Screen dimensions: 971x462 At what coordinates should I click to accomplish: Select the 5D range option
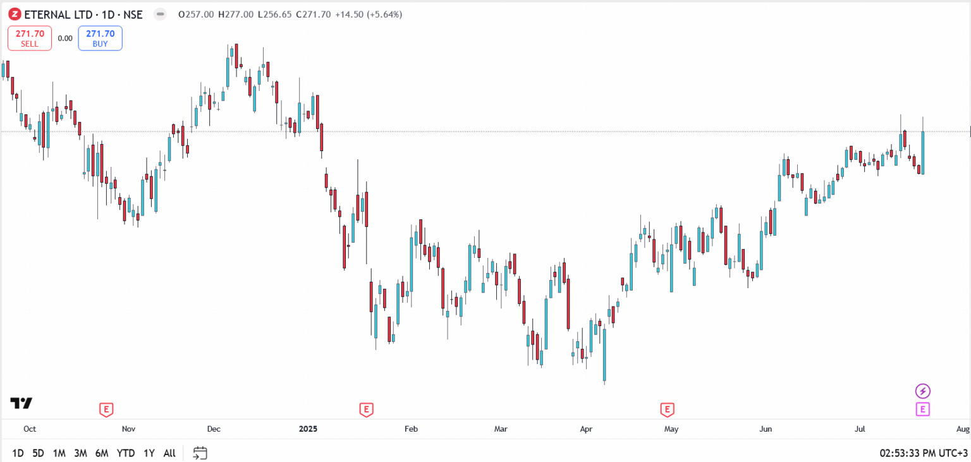37,453
